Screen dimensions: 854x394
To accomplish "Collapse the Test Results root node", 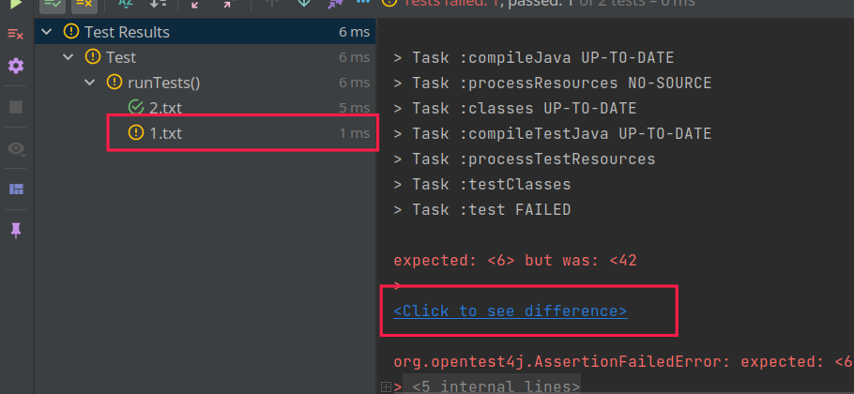I will pos(47,32).
